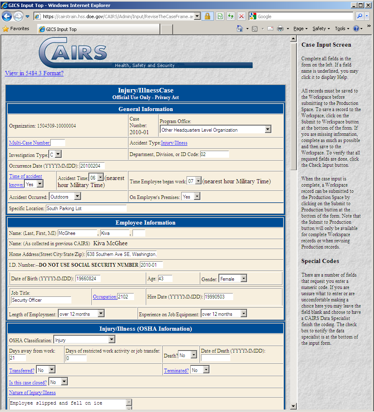Viewport: 374px width, 412px height.
Task: Open the Terminated? dropdown
Action: pyautogui.click(x=206, y=370)
